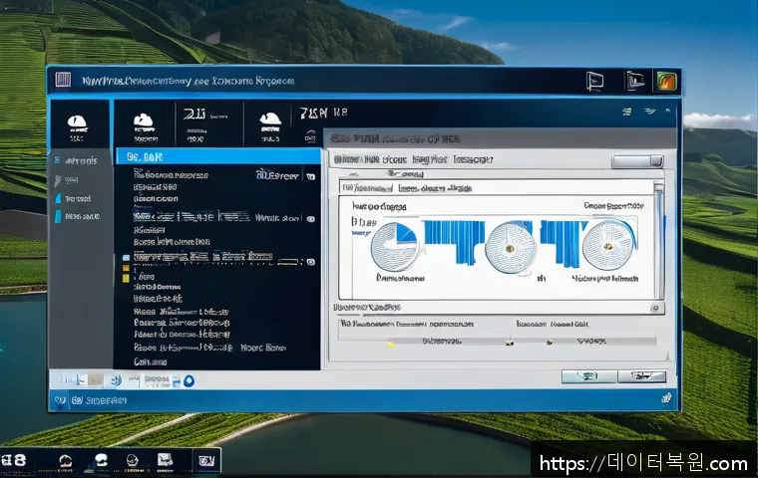Click the first cloud icon in the taskbar

coord(66,461)
